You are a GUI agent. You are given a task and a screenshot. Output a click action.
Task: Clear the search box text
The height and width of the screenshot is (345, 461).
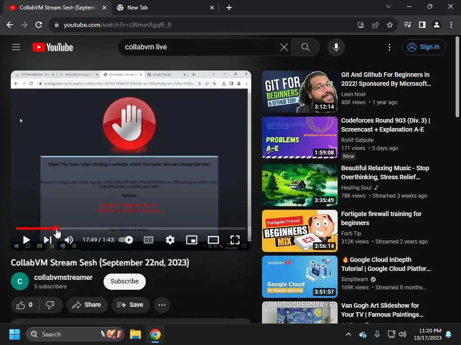pyautogui.click(x=284, y=47)
